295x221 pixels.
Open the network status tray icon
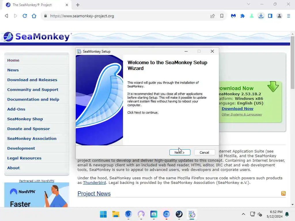252,214
